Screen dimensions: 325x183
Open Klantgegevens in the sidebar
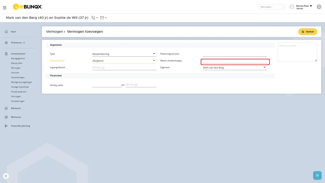pyautogui.click(x=18, y=59)
